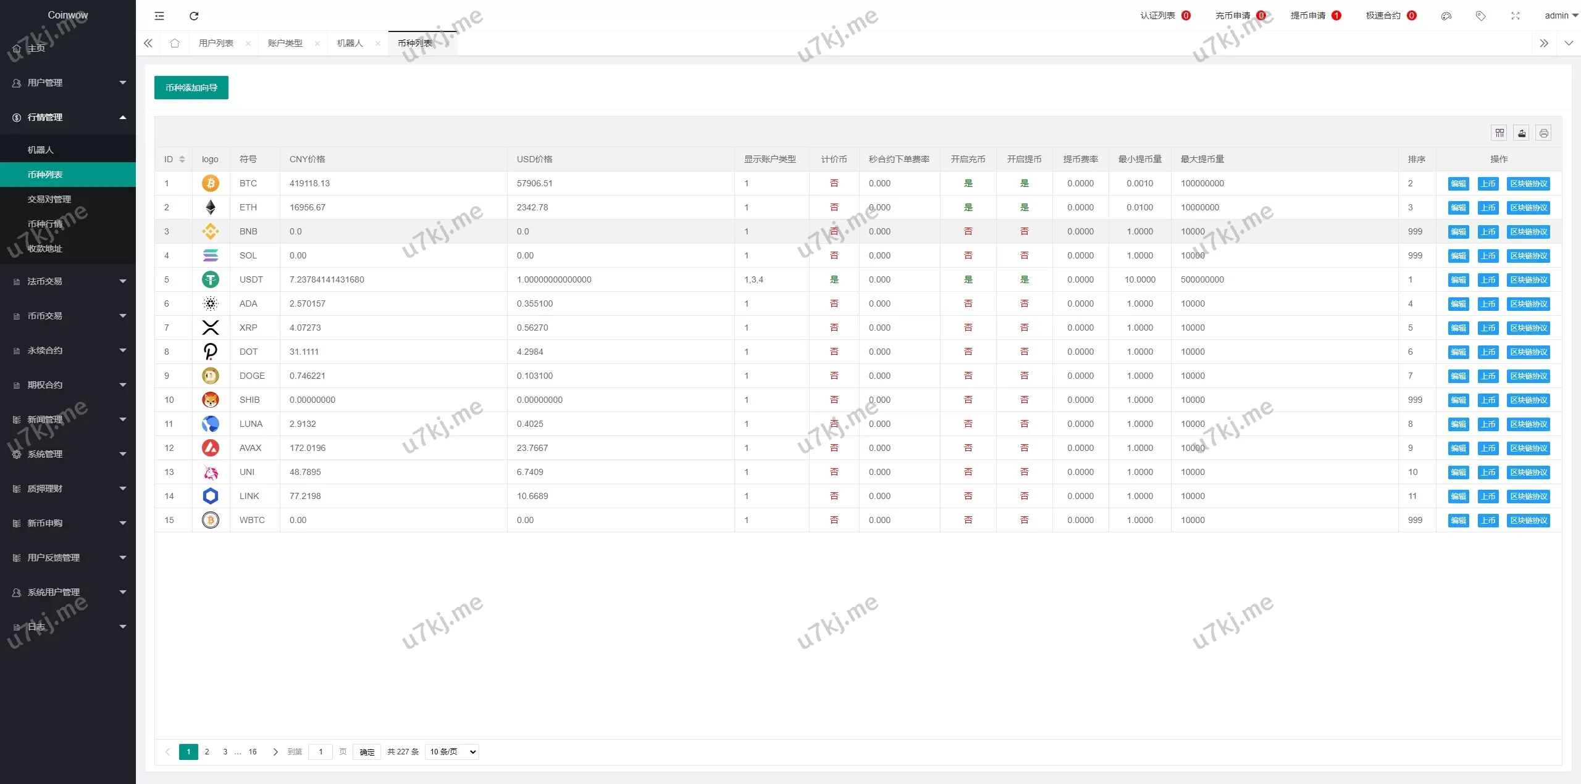This screenshot has width=1581, height=784.
Task: Click the 币种添加向导 button
Action: (x=191, y=88)
